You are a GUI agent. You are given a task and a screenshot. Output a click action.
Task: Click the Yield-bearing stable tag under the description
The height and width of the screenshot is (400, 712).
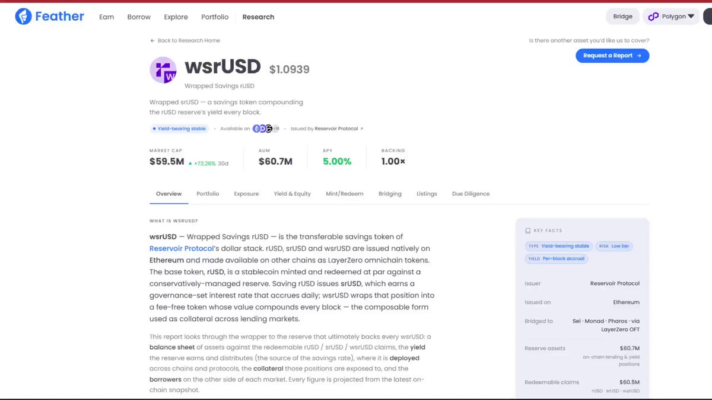(179, 129)
